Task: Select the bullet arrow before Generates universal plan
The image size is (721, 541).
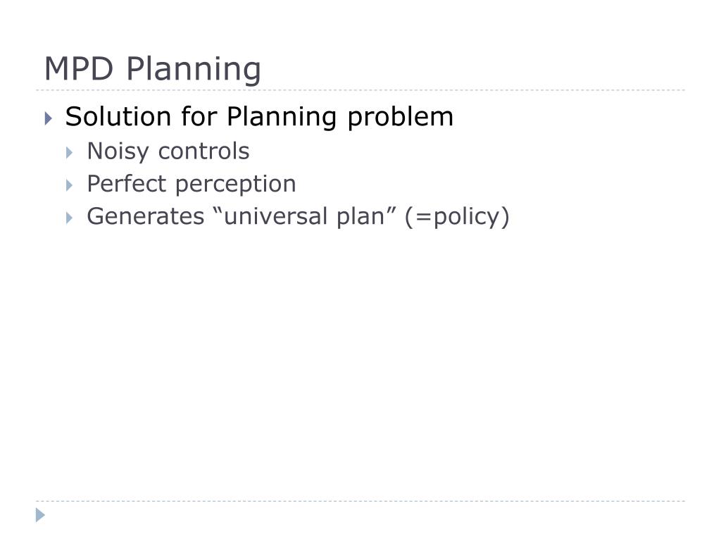Action: point(70,218)
